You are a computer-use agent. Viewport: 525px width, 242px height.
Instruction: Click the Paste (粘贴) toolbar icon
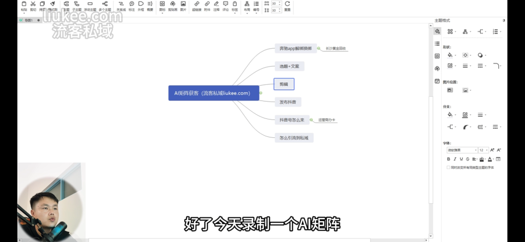coord(24,4)
